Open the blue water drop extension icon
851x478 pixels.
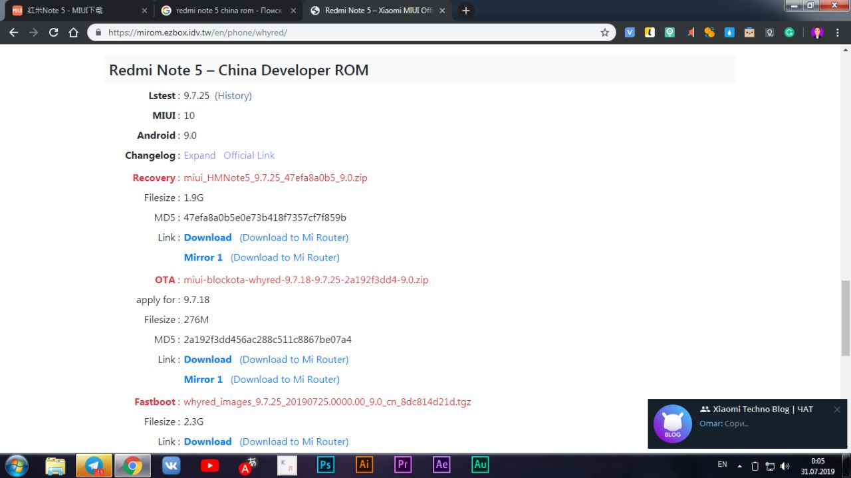[729, 32]
